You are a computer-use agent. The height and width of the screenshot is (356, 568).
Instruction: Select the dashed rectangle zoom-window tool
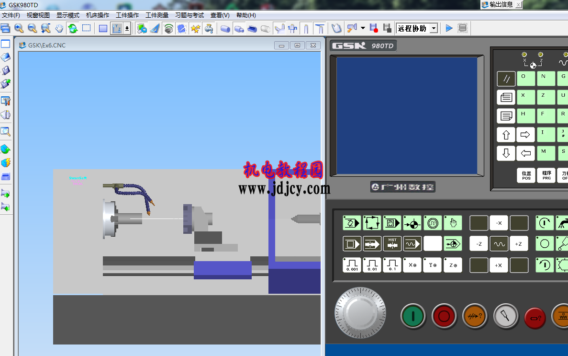tap(86, 28)
